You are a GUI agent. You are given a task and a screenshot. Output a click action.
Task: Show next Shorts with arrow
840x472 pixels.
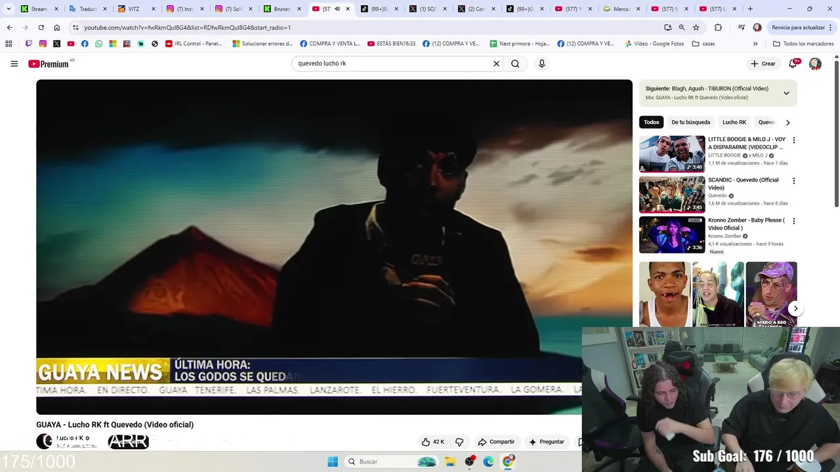[x=795, y=309]
